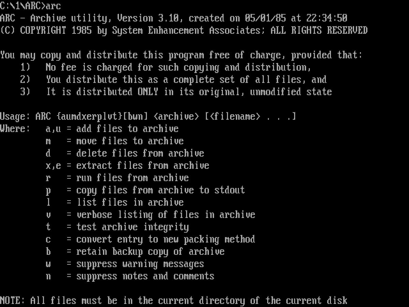Select the 'run files from archive' line

point(117,178)
